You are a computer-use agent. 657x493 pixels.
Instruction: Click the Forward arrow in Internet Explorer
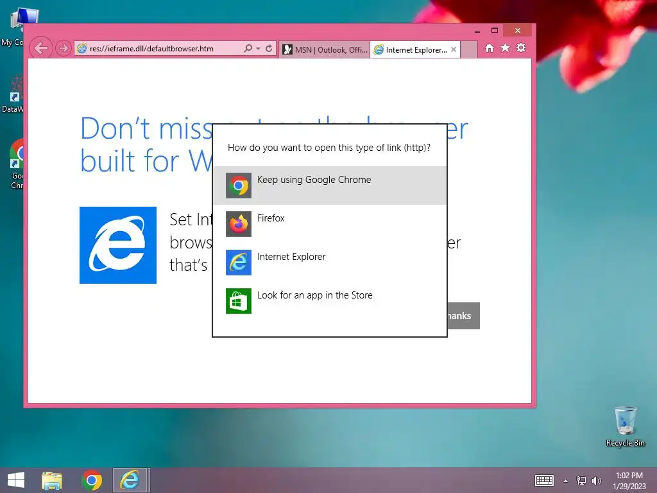pos(63,49)
